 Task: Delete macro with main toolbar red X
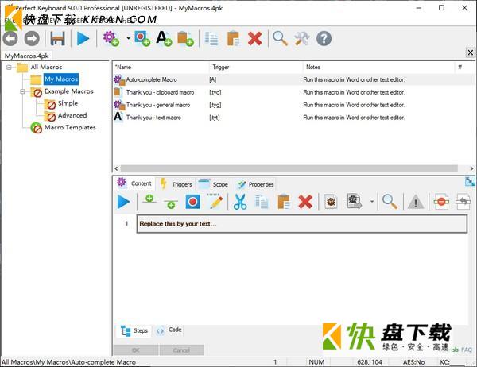(255, 39)
